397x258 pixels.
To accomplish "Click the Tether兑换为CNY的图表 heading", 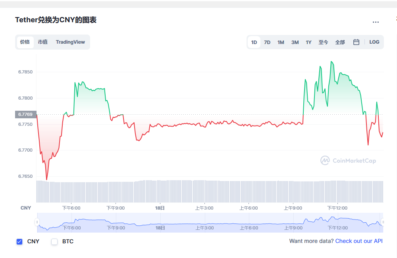I will 56,20.
